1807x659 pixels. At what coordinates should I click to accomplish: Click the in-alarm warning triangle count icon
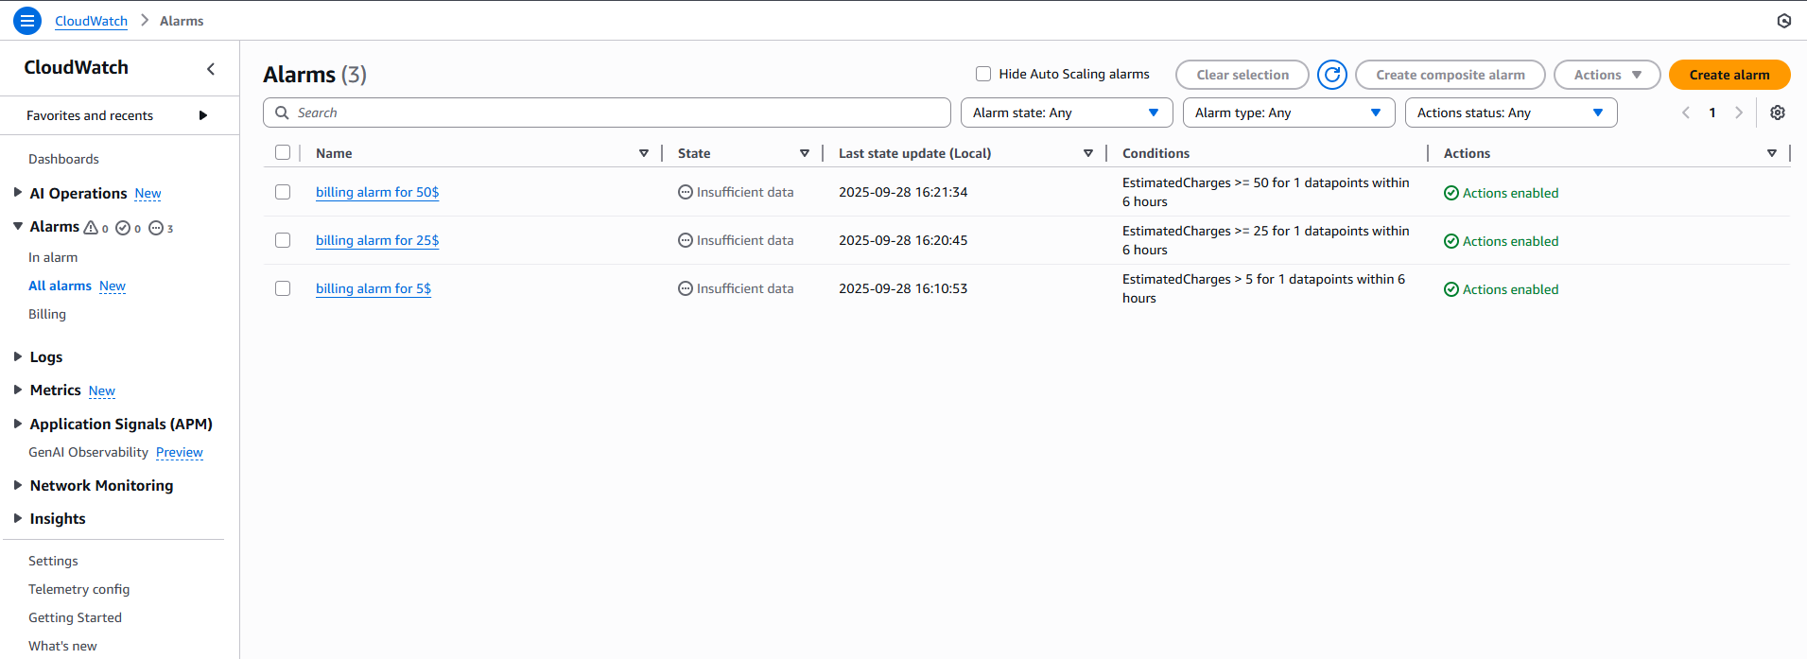91,228
